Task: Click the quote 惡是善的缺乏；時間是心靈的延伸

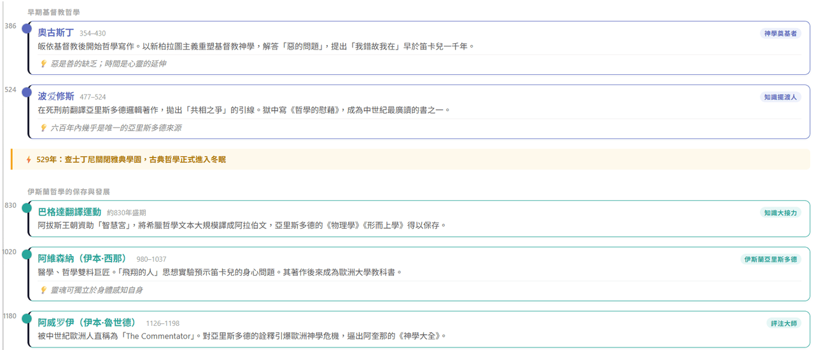Action: coord(108,64)
